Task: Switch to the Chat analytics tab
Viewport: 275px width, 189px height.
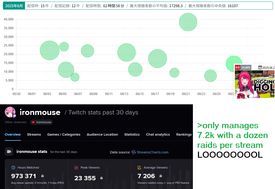Action: tap(158, 134)
